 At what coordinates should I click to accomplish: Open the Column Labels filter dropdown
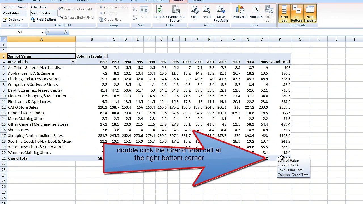(x=105, y=56)
